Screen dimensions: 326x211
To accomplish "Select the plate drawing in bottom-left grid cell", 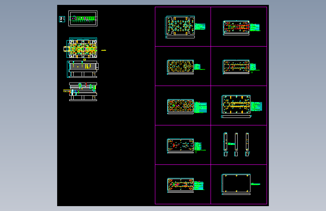I will pos(180,185).
